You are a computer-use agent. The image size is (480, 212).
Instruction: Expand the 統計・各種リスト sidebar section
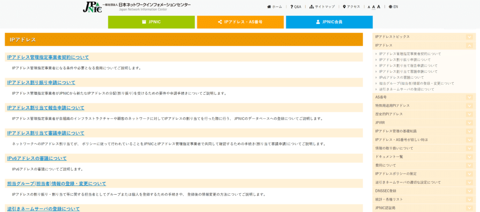(x=469, y=199)
